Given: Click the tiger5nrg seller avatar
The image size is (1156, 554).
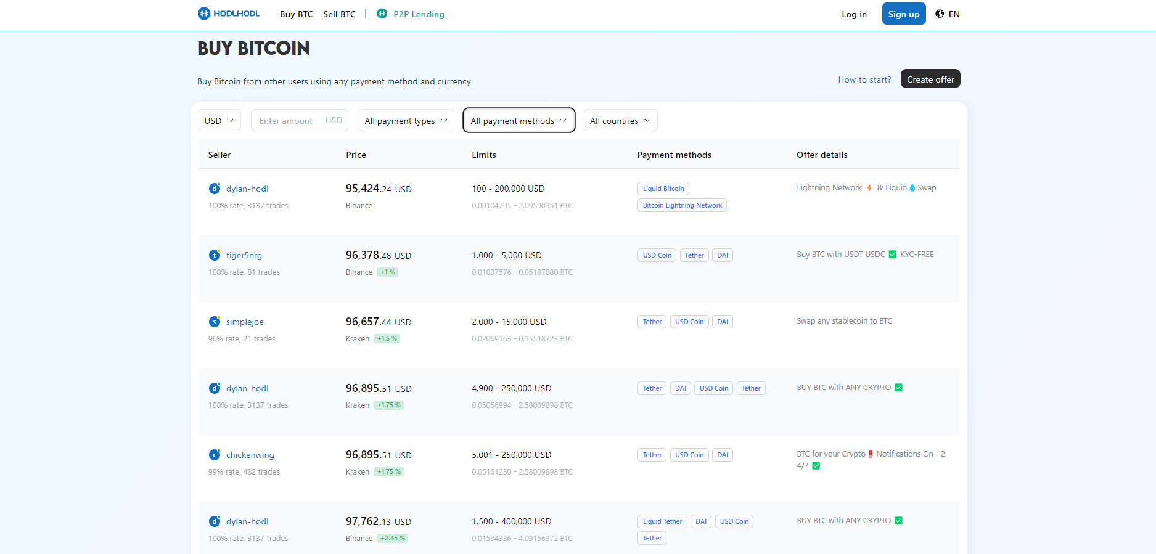Looking at the screenshot, I should coord(215,255).
